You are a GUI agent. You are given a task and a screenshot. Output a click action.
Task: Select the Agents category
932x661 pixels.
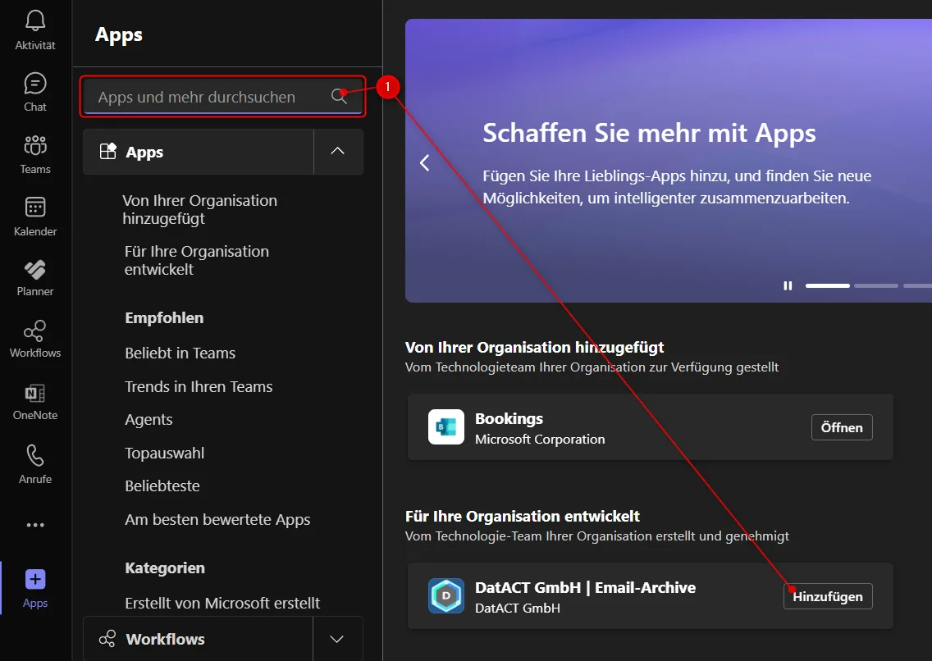148,420
